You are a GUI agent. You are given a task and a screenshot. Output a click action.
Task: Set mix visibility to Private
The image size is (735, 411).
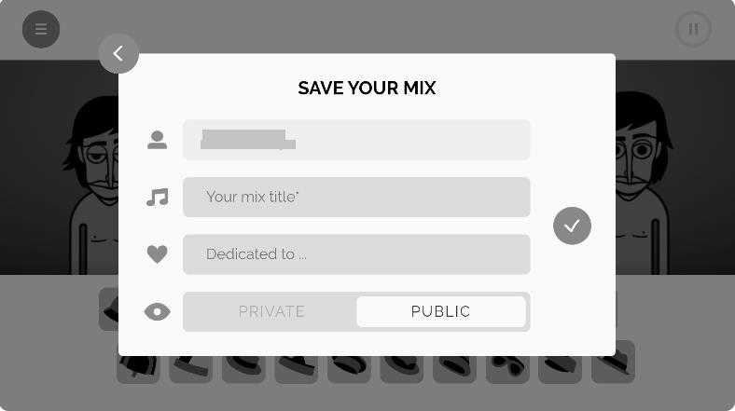point(271,312)
